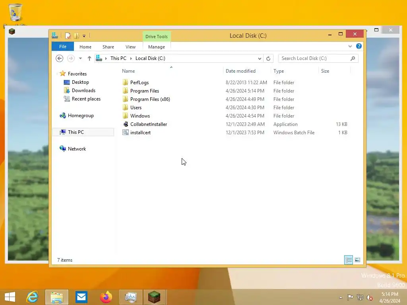This screenshot has height=305, width=407.
Task: Switch to the Home ribbon tab
Action: (85, 47)
